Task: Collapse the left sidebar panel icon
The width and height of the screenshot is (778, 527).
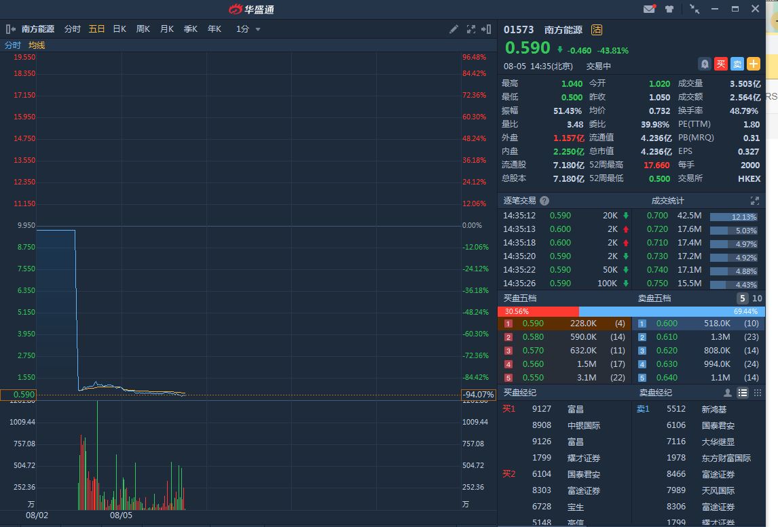Action: tap(10, 29)
